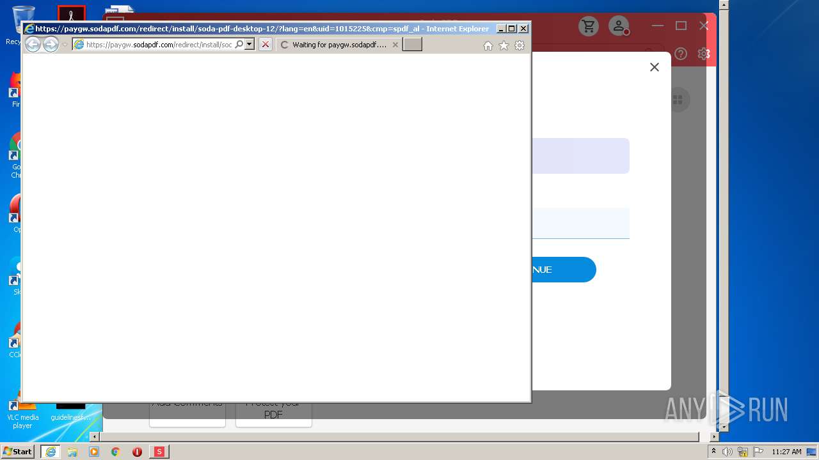Click the blue CONTINUE button in Soda PDF

coord(564,270)
